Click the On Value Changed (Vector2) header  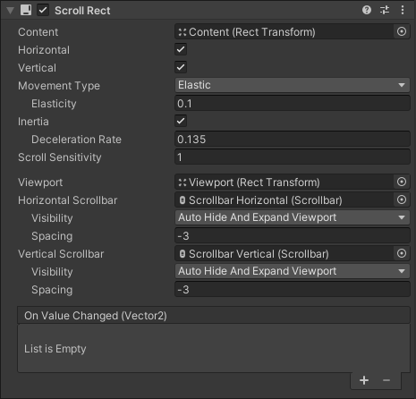pos(214,316)
